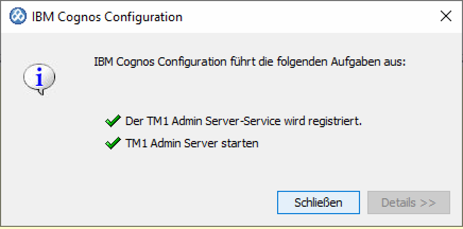This screenshot has height=229, width=463.
Task: Click the header message about folgenden Aufgaben
Action: click(x=250, y=61)
